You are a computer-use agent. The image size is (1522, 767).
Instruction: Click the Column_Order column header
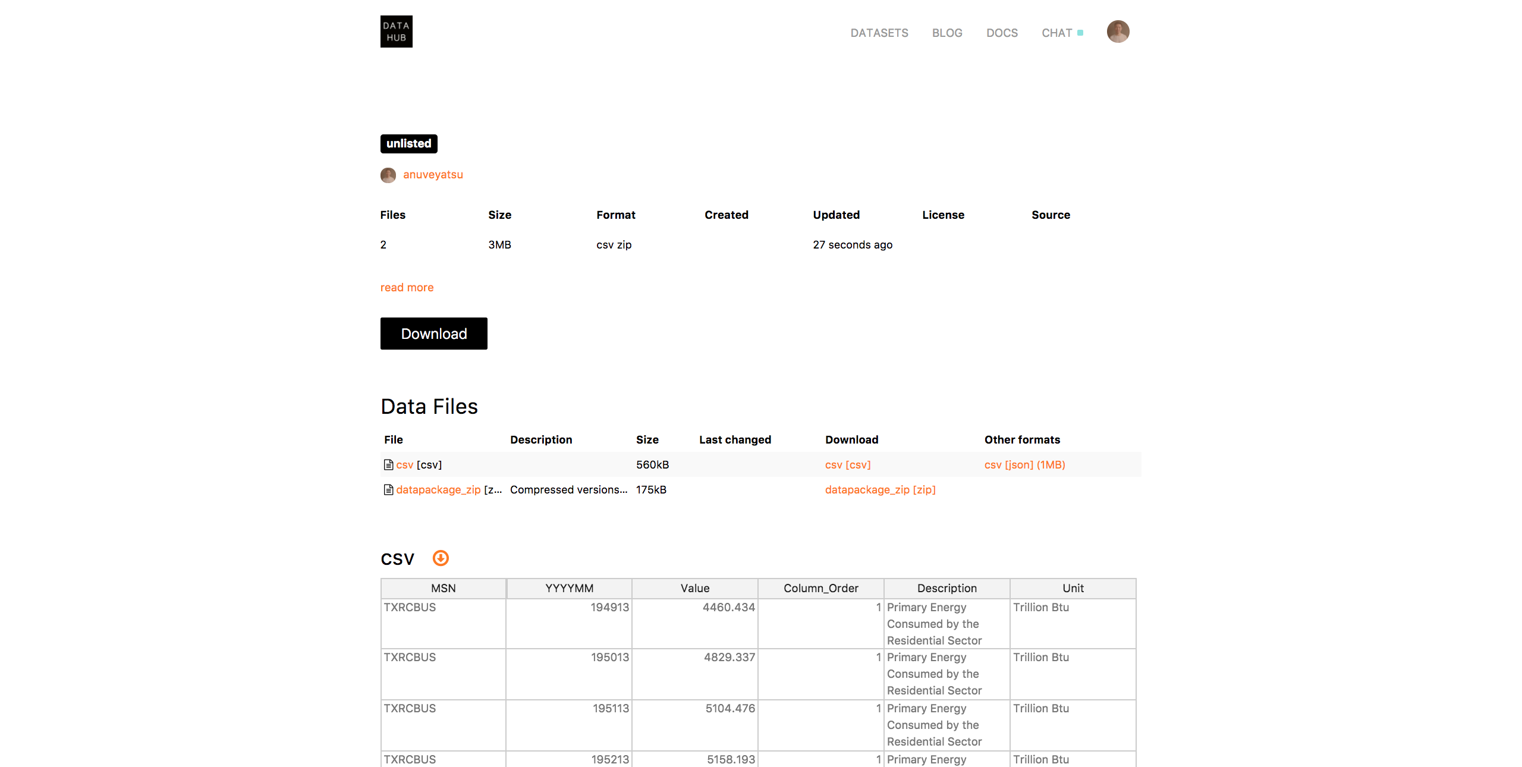[821, 588]
